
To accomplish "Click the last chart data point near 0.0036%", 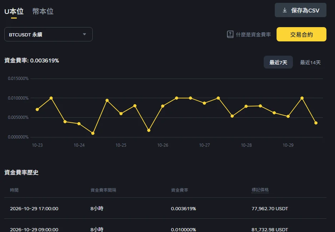I will click(x=316, y=123).
